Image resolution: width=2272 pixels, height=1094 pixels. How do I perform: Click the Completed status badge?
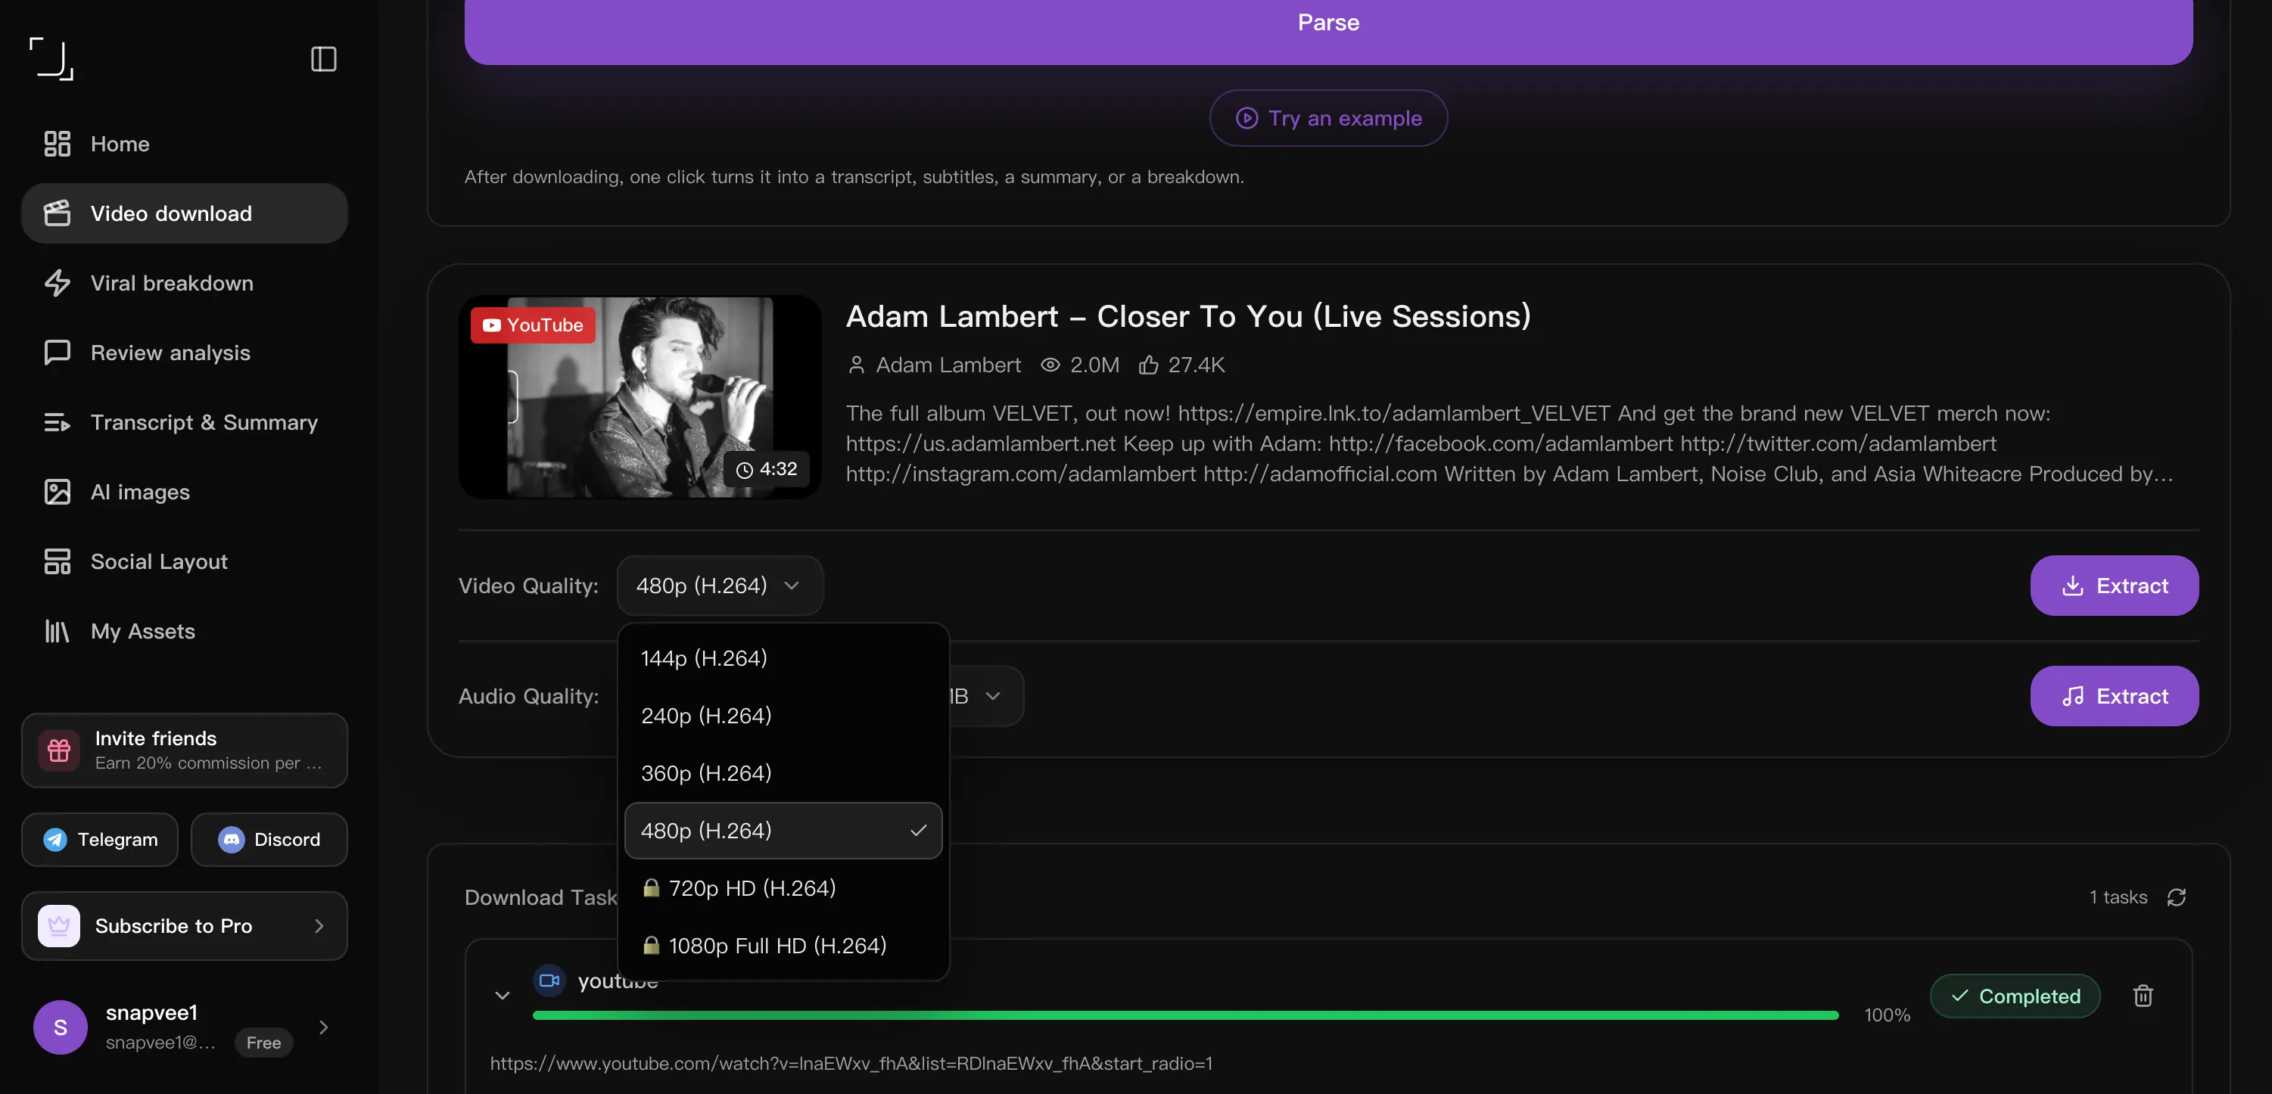click(2015, 996)
